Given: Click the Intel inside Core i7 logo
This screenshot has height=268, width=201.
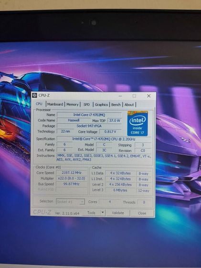Looking at the screenshot, I should coord(138,124).
